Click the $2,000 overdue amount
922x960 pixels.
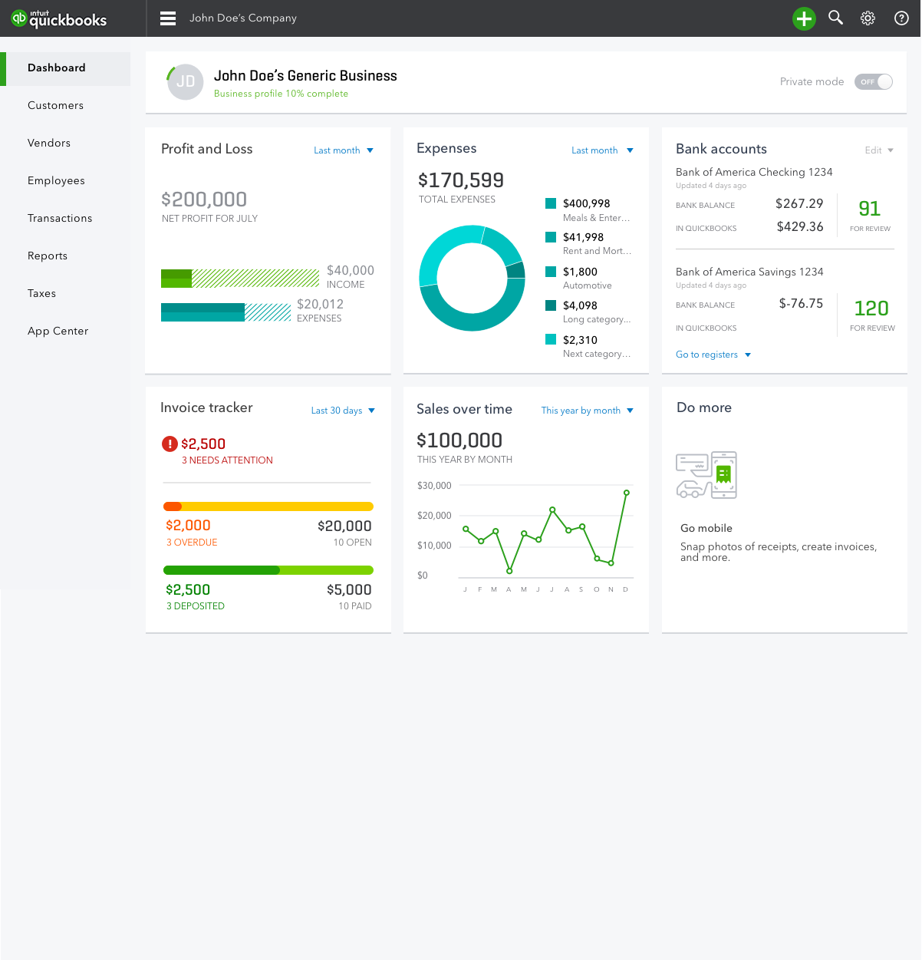pyautogui.click(x=188, y=525)
